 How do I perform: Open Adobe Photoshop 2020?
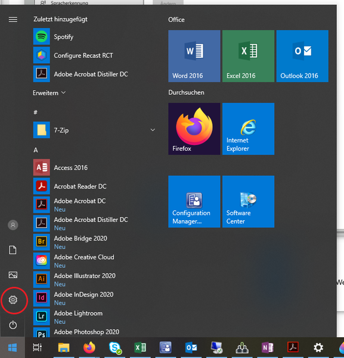(x=95, y=332)
